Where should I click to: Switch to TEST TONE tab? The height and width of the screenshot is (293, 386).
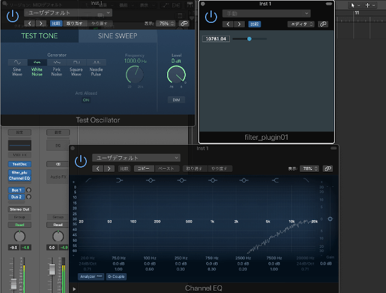[39, 36]
